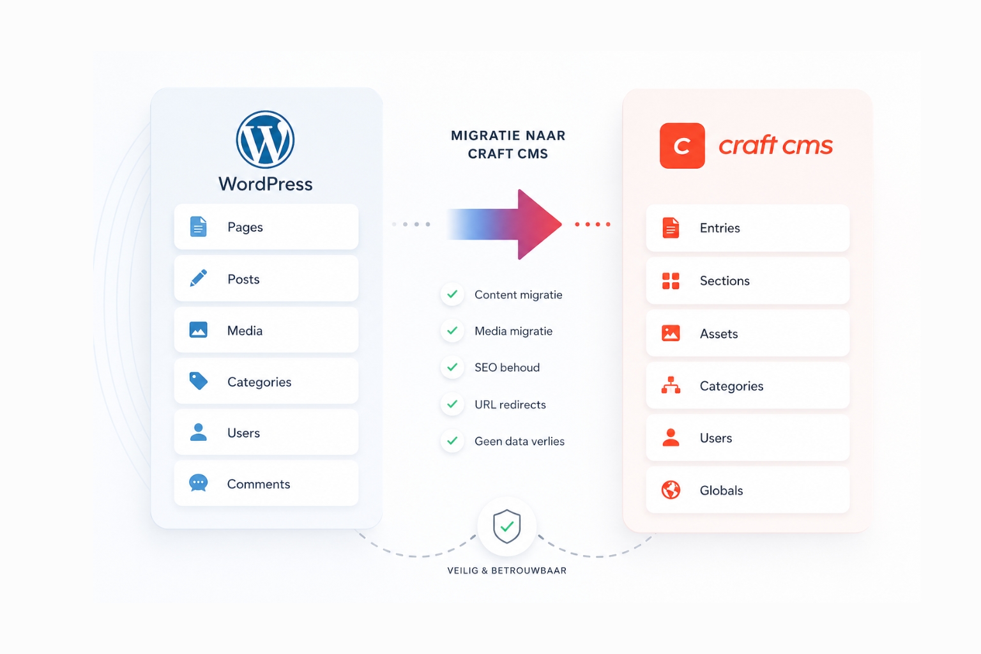This screenshot has height=654, width=981.
Task: Select the Entries card label
Action: click(x=720, y=228)
